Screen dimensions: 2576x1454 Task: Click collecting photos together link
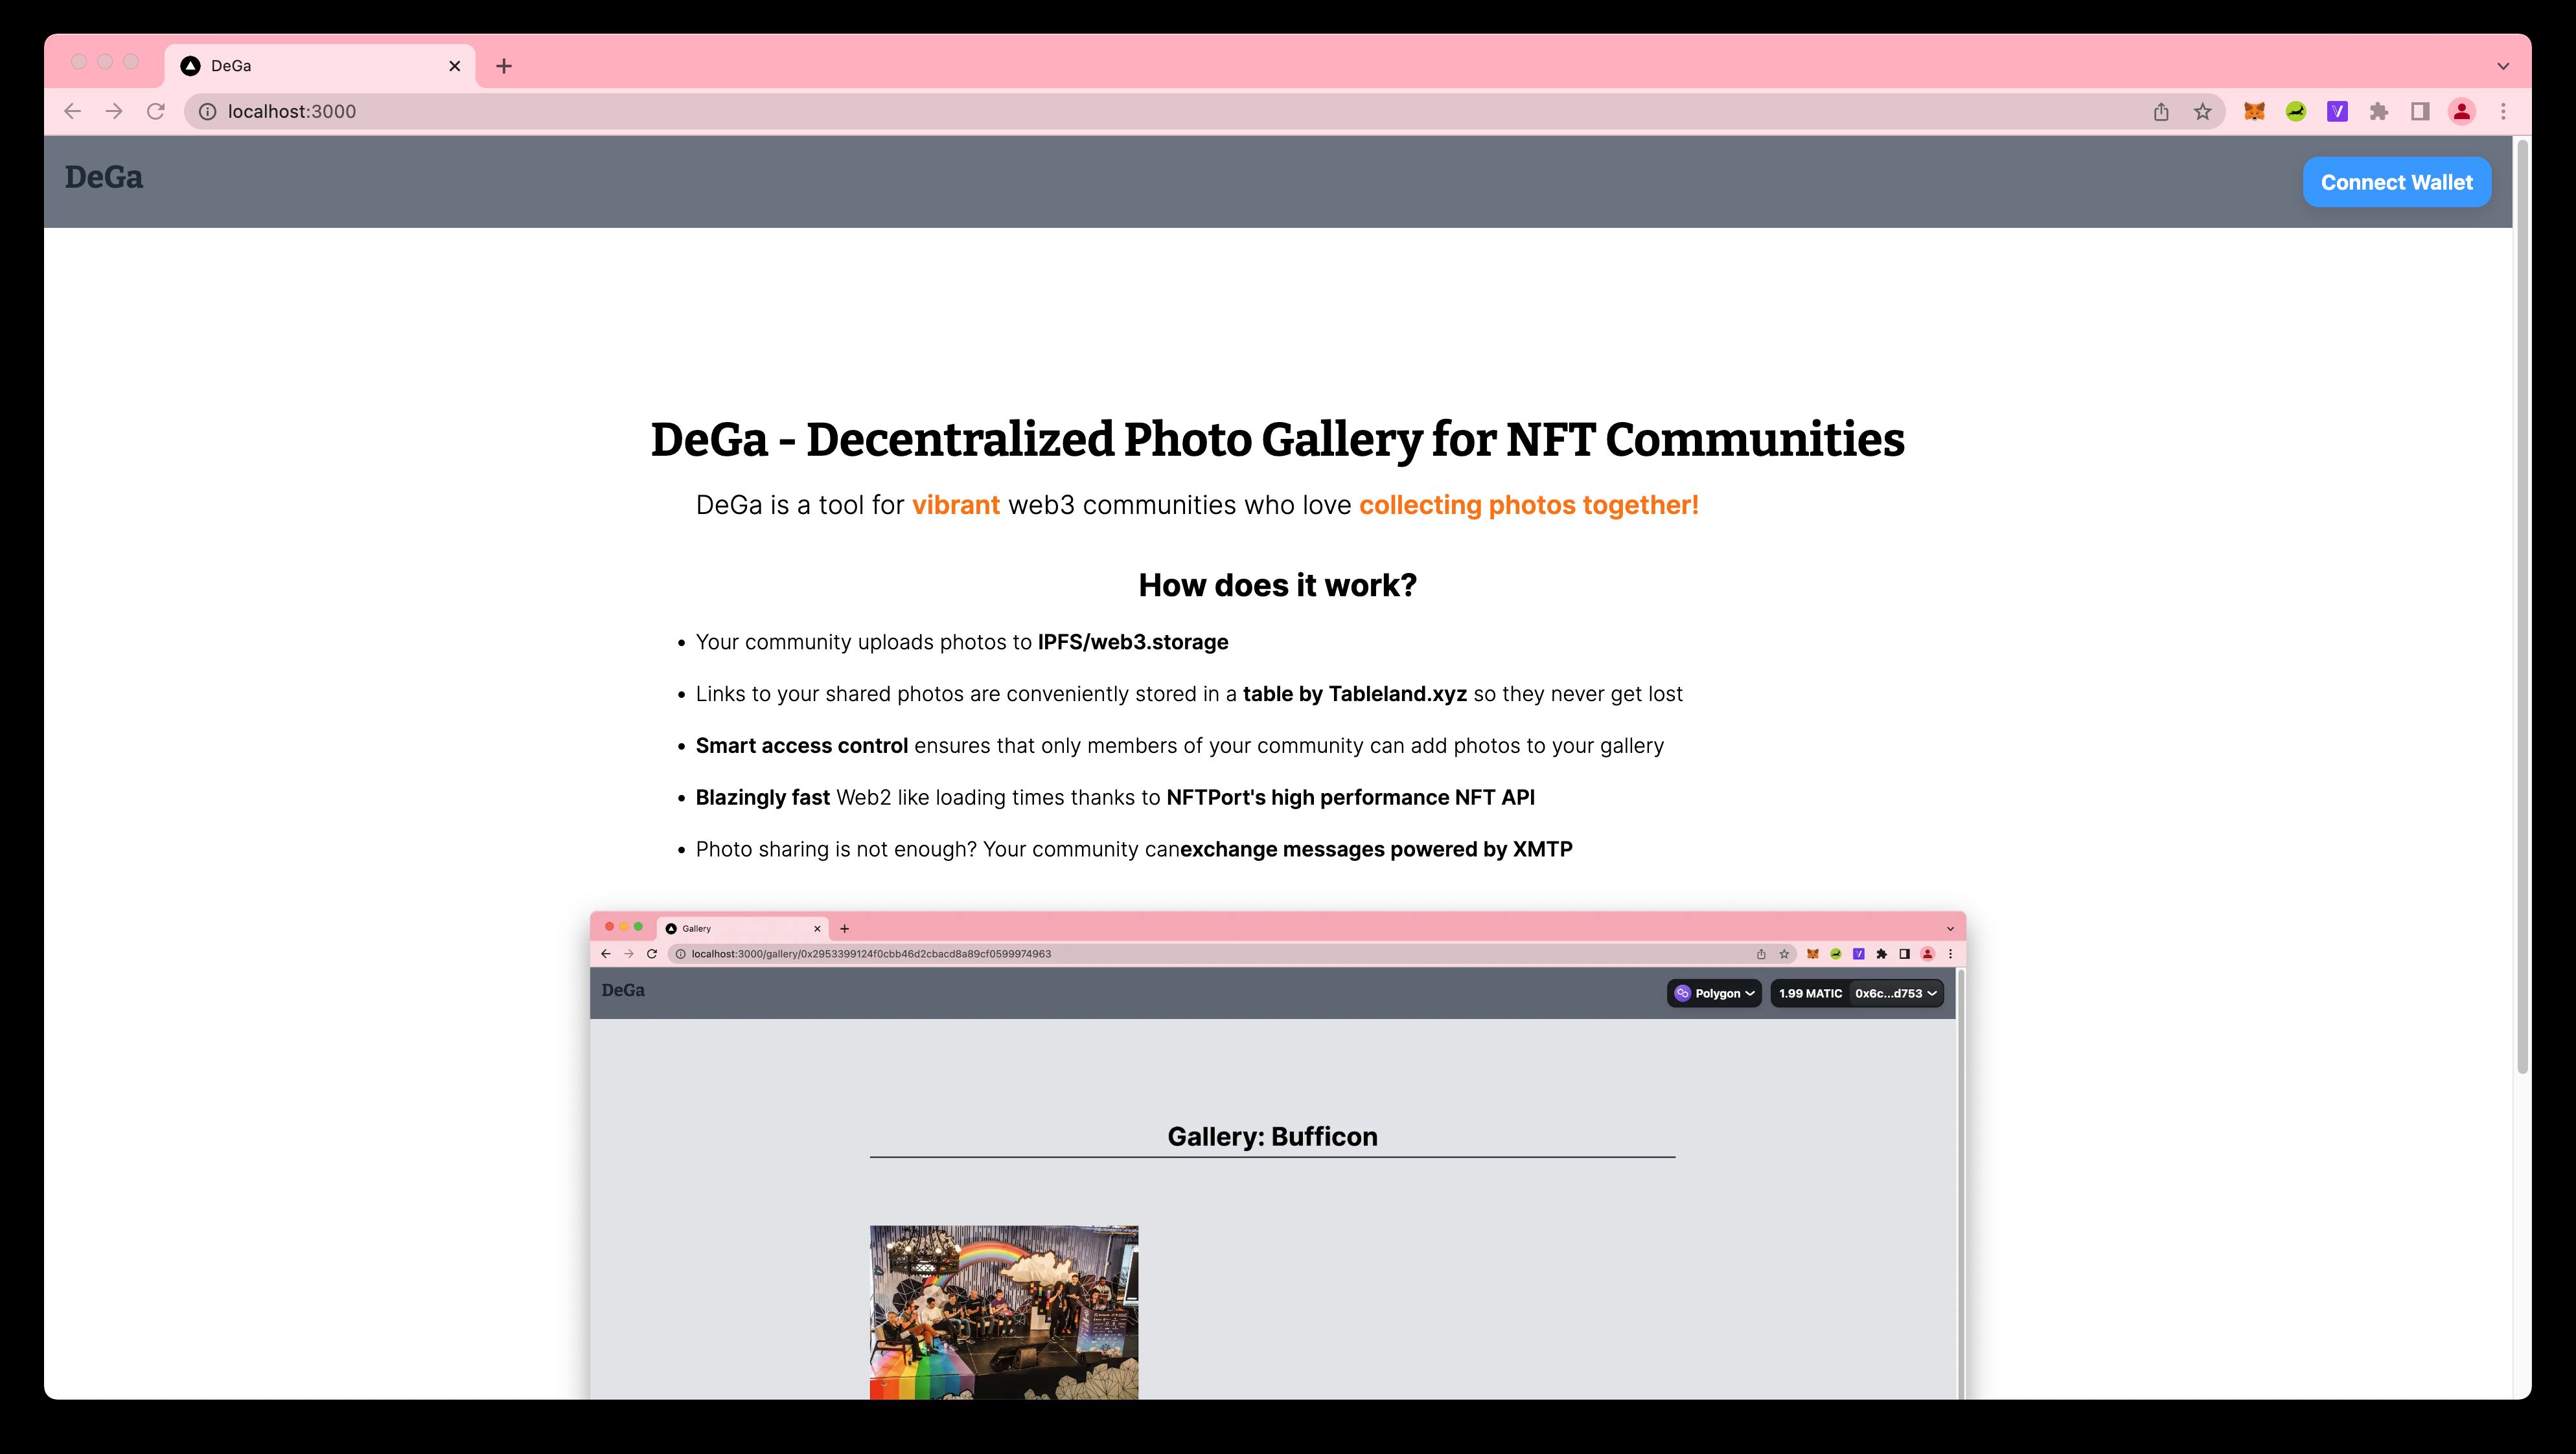click(x=1528, y=504)
